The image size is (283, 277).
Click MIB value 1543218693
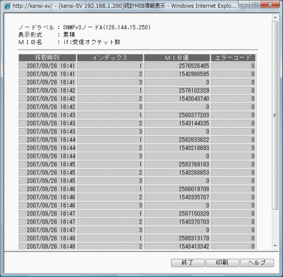tap(194, 148)
